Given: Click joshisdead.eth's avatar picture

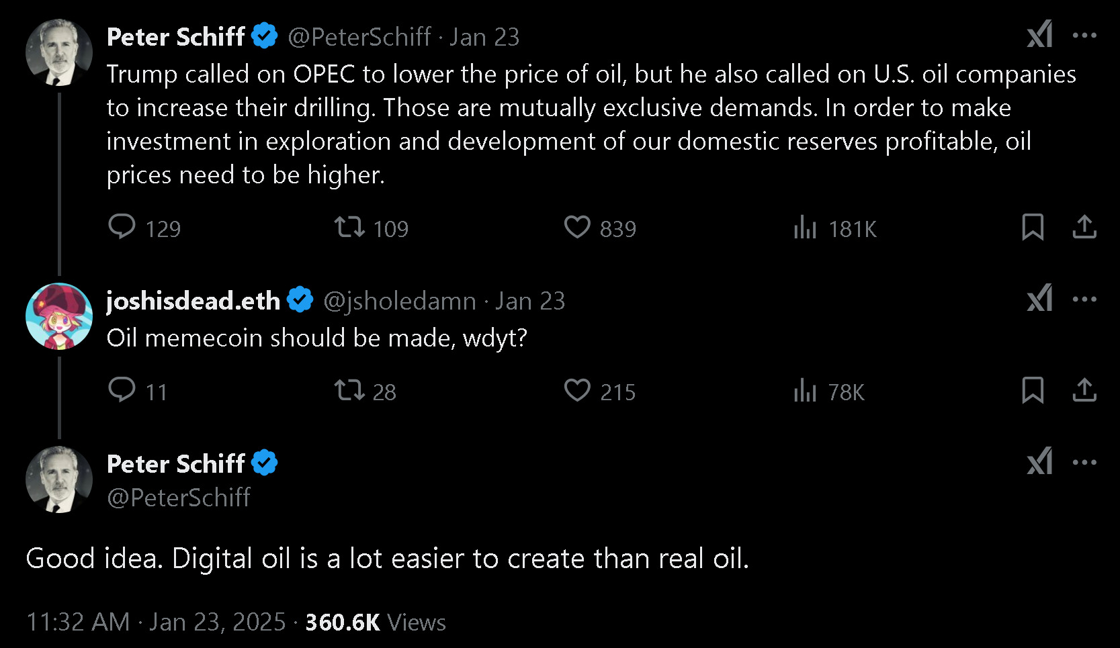Looking at the screenshot, I should [59, 316].
